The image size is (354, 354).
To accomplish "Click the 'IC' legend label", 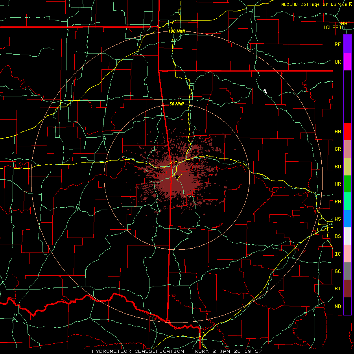I will 337,254.
